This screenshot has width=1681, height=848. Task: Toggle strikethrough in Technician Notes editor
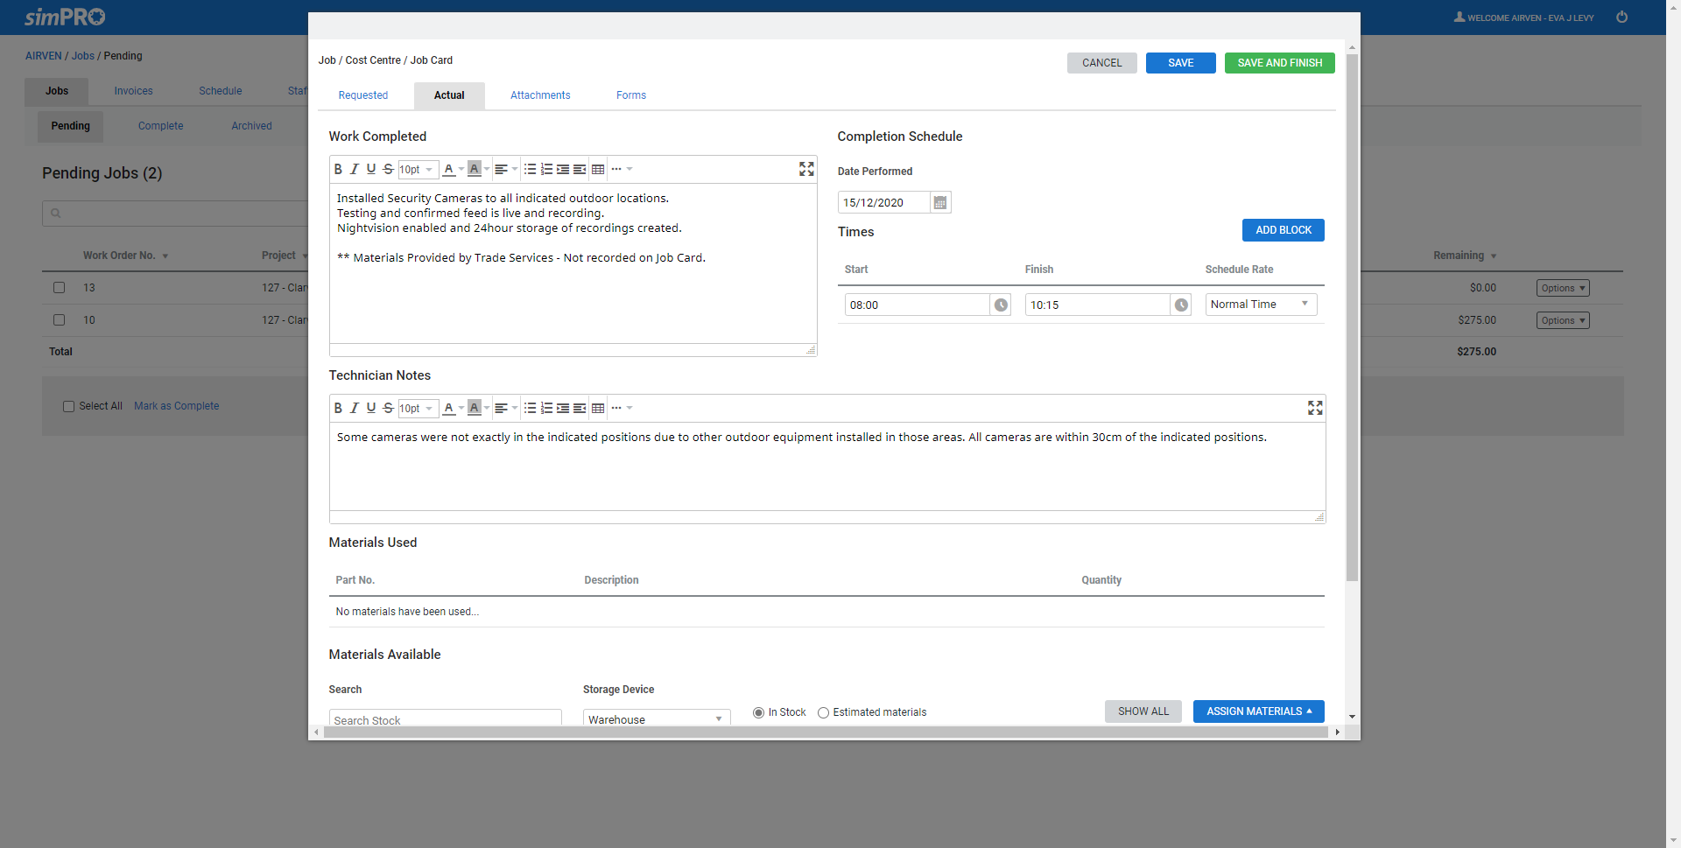pyautogui.click(x=388, y=408)
